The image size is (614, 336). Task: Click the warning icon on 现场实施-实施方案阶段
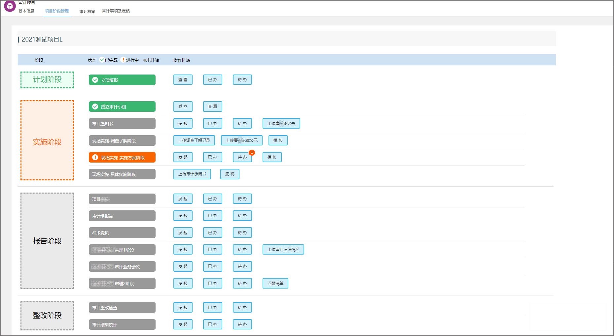coord(95,157)
